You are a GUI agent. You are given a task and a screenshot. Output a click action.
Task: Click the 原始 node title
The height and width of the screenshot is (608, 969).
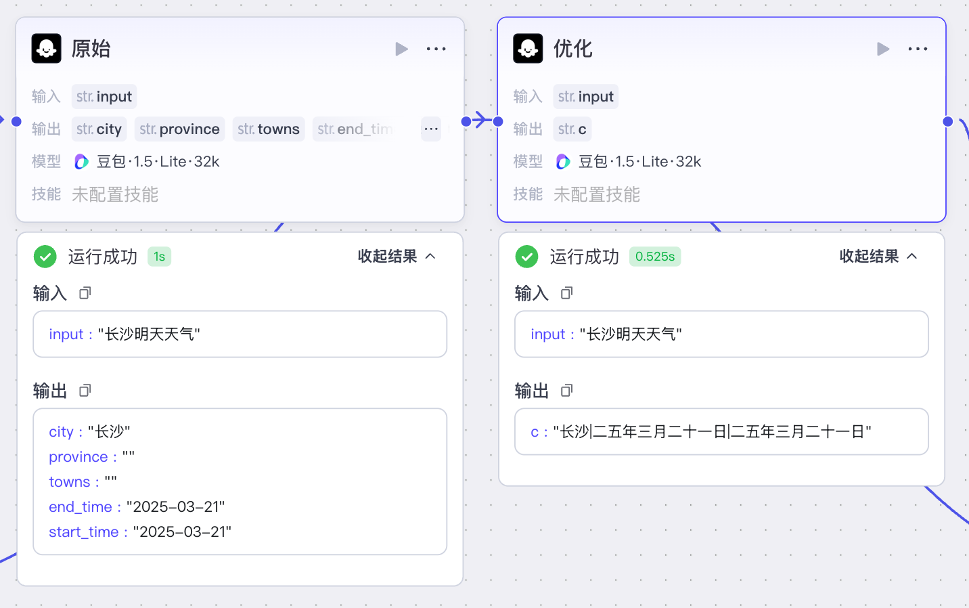[91, 49]
